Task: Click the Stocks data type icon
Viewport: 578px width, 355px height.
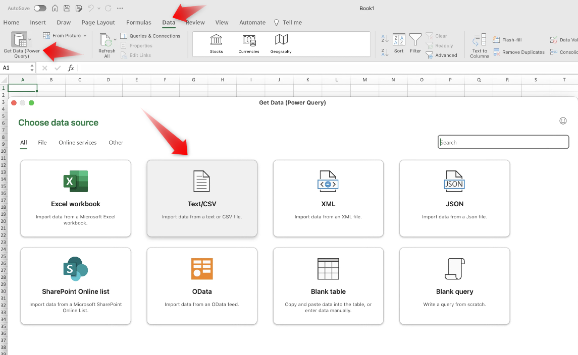Action: click(216, 40)
